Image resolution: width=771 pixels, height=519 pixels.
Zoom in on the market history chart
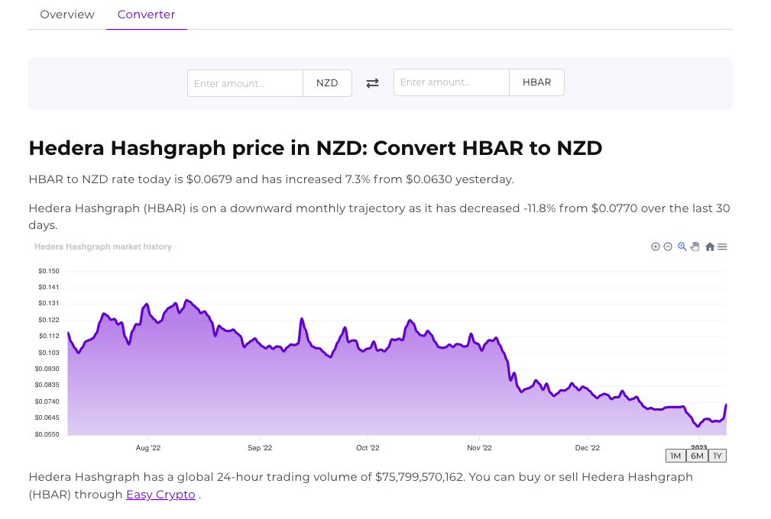coord(656,247)
